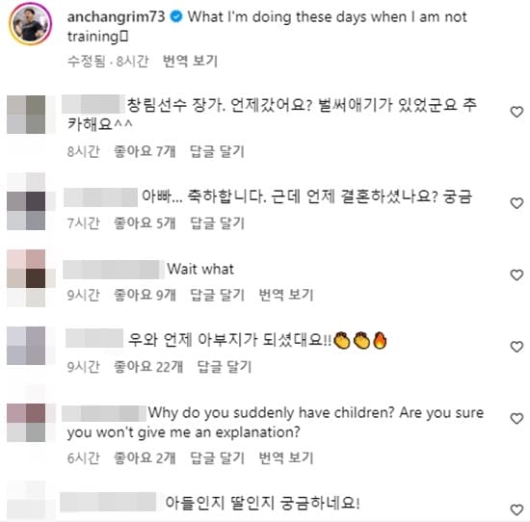View the 22 likes on '우와 언제' comment

148,367
